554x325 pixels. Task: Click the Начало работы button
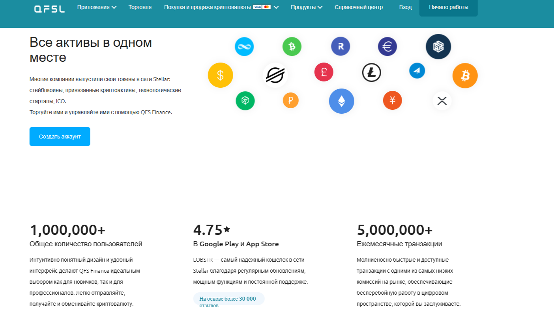[x=448, y=7]
